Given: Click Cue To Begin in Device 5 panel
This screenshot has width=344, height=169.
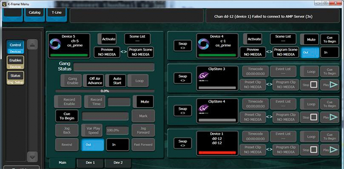Looking at the screenshot, I should point(67,116).
